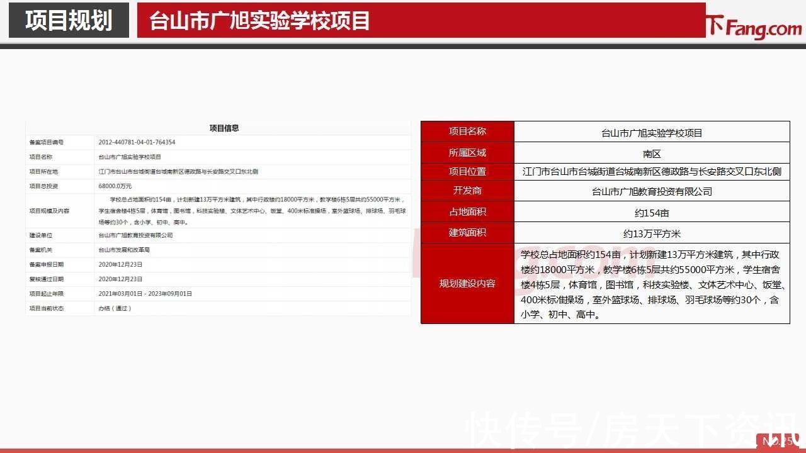Select the 项目总投资 label

click(43, 186)
